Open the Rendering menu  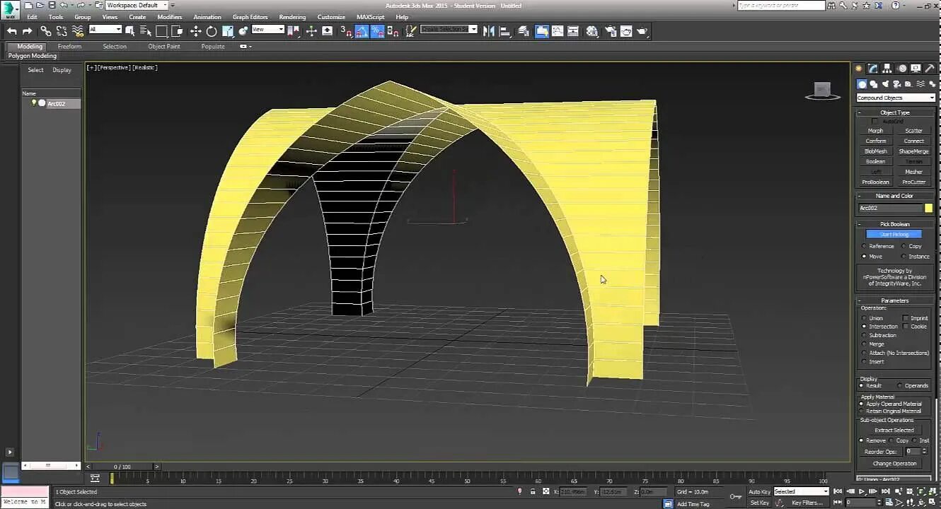292,17
